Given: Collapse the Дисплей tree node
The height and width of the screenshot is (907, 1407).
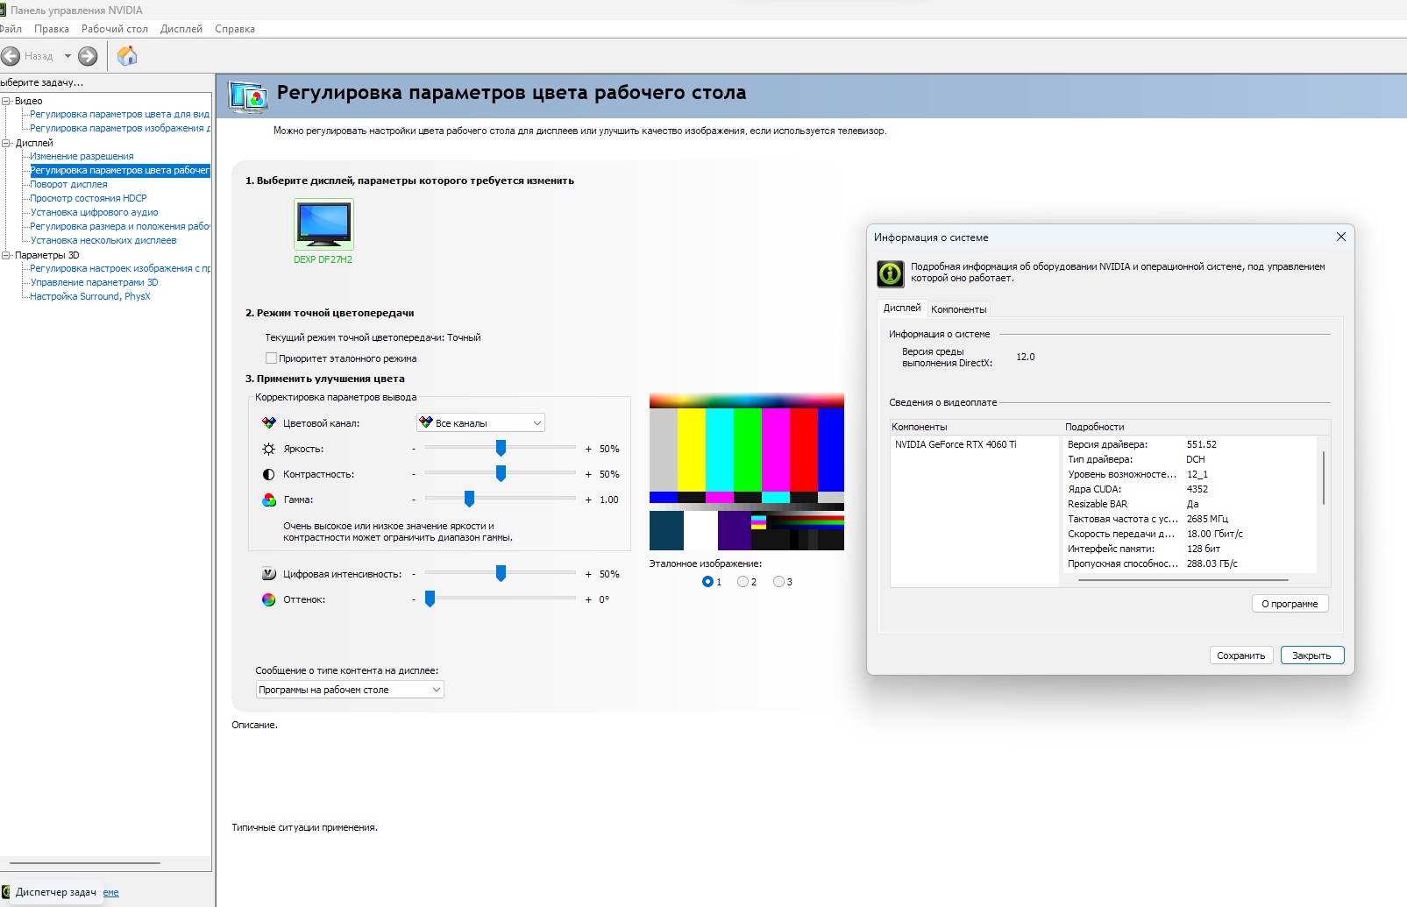Looking at the screenshot, I should point(6,143).
